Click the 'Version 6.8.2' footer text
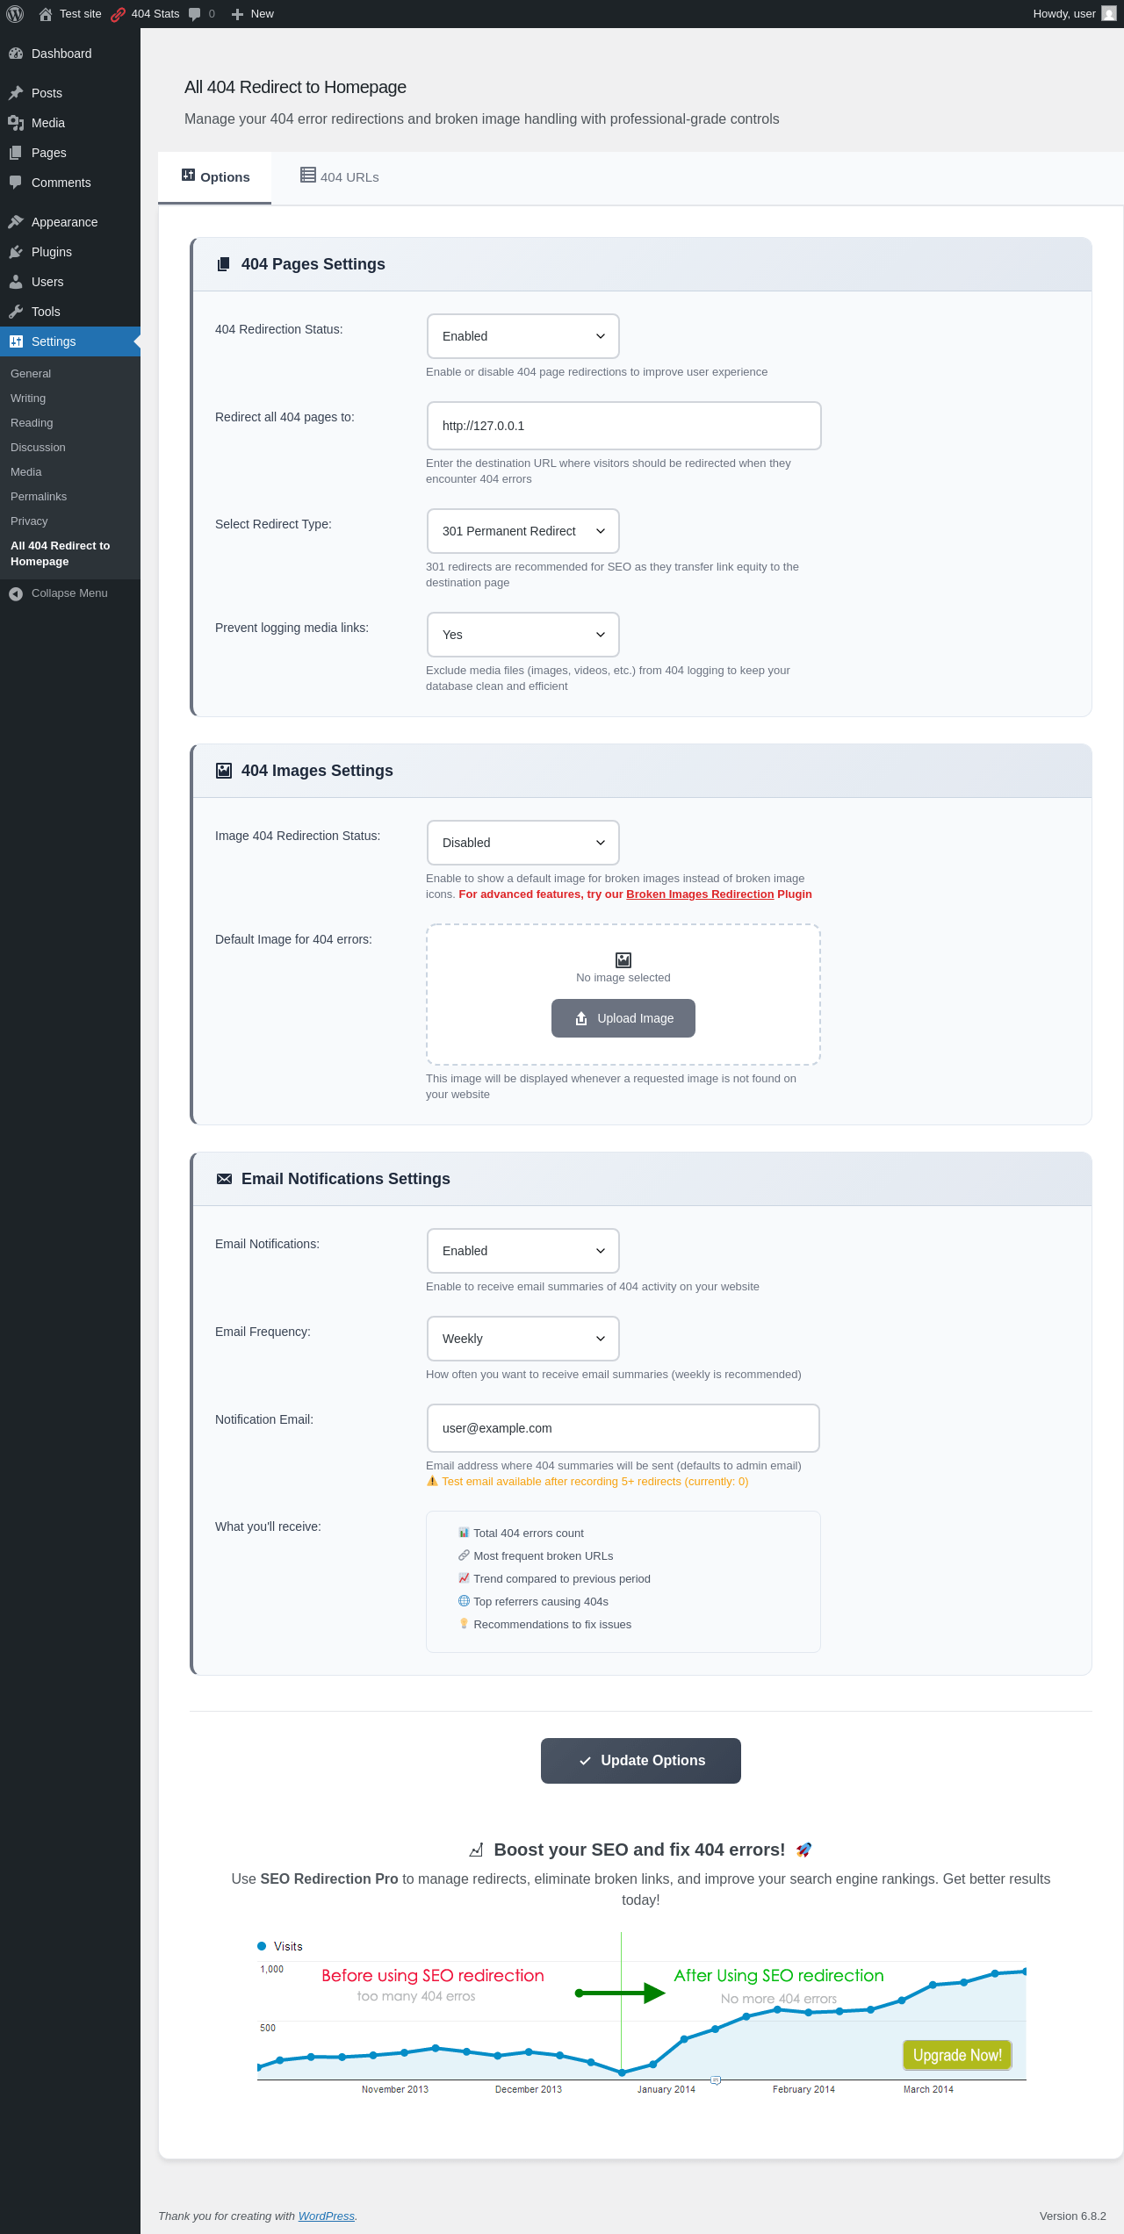The width and height of the screenshot is (1124, 2234). 1073,2216
